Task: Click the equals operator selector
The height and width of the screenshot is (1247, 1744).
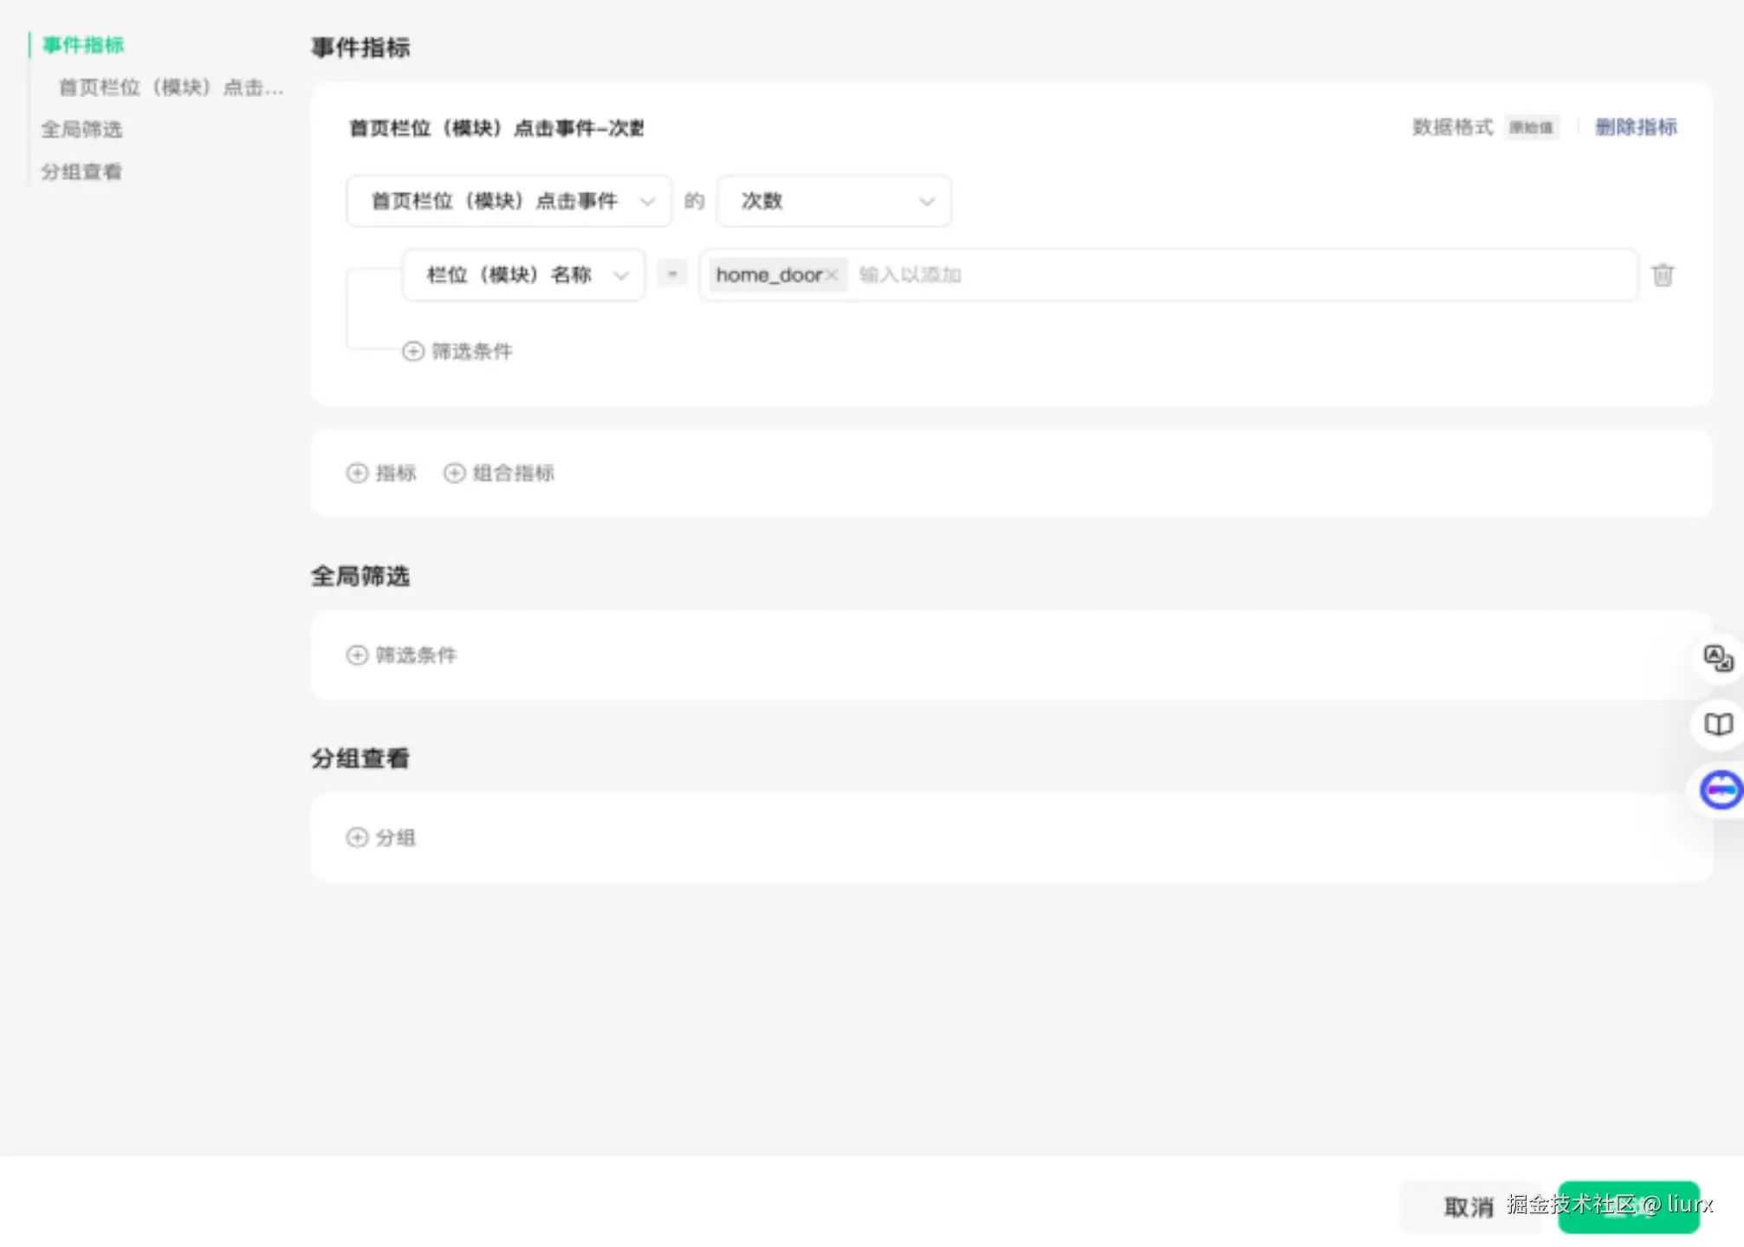Action: pos(672,275)
